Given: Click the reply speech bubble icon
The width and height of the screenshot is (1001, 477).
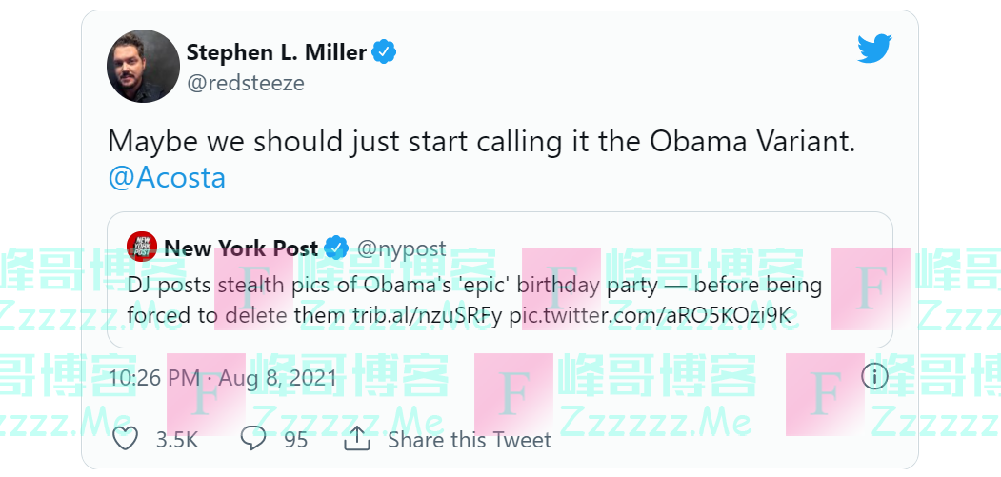Looking at the screenshot, I should [x=252, y=439].
